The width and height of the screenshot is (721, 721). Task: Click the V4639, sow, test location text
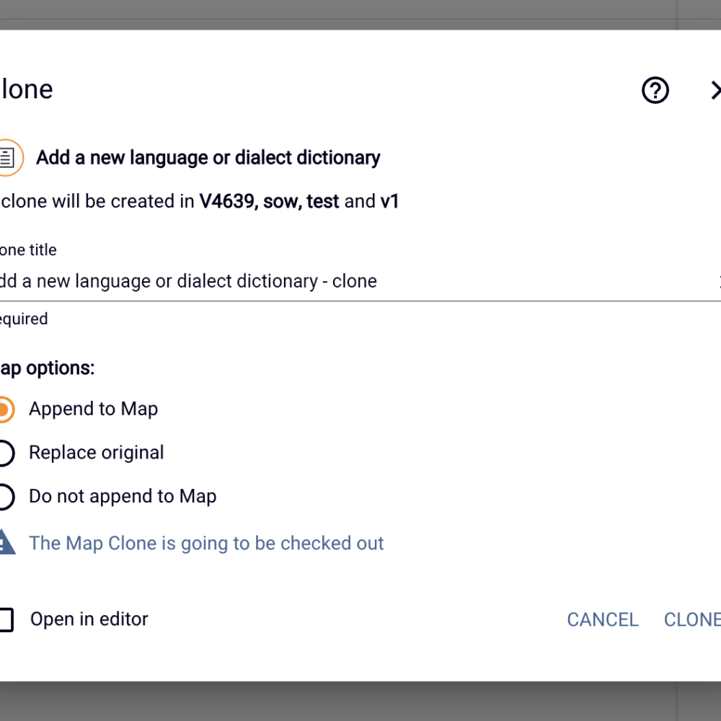pyautogui.click(x=269, y=201)
